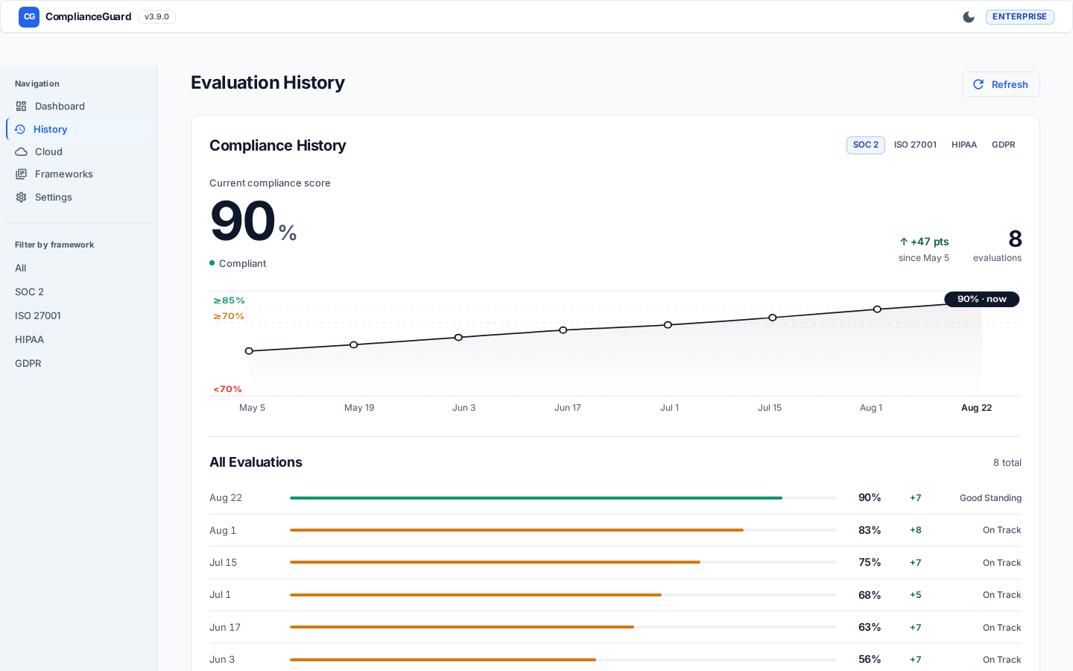Click the 'Good Standing' status text
1073x671 pixels.
point(990,498)
